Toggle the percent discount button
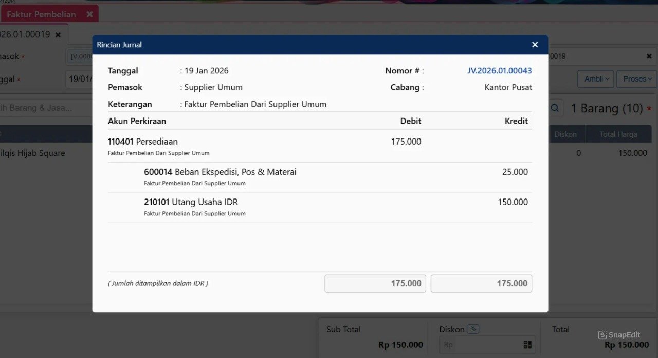Viewport: 658px width, 358px height. (x=473, y=329)
